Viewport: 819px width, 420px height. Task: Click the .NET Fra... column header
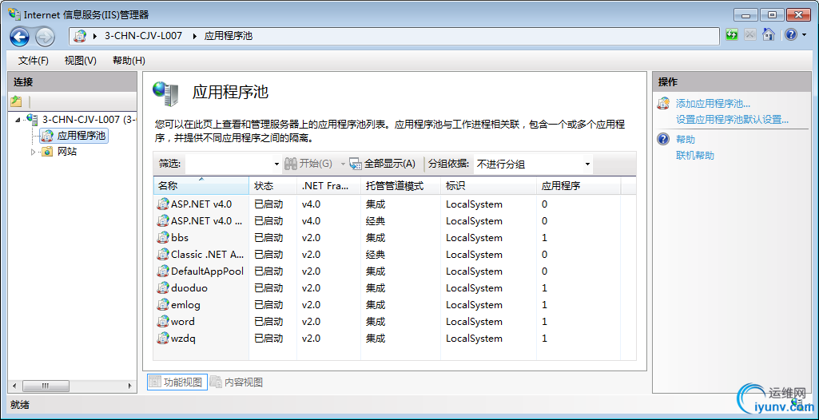(328, 186)
